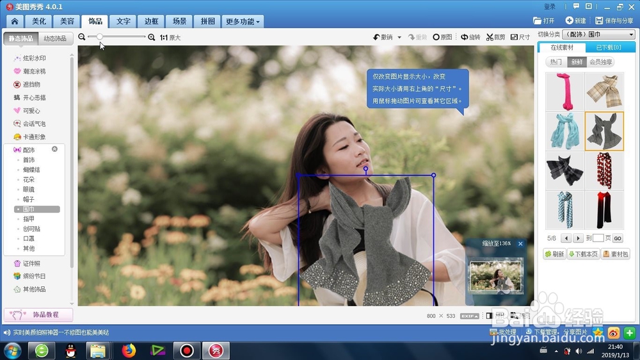This screenshot has width=640, height=360.
Task: Choose the light blue scarf thumbnail
Action: pos(565,131)
